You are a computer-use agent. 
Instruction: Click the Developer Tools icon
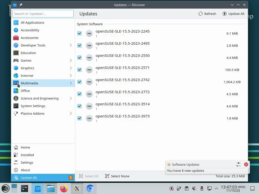coord(16,45)
